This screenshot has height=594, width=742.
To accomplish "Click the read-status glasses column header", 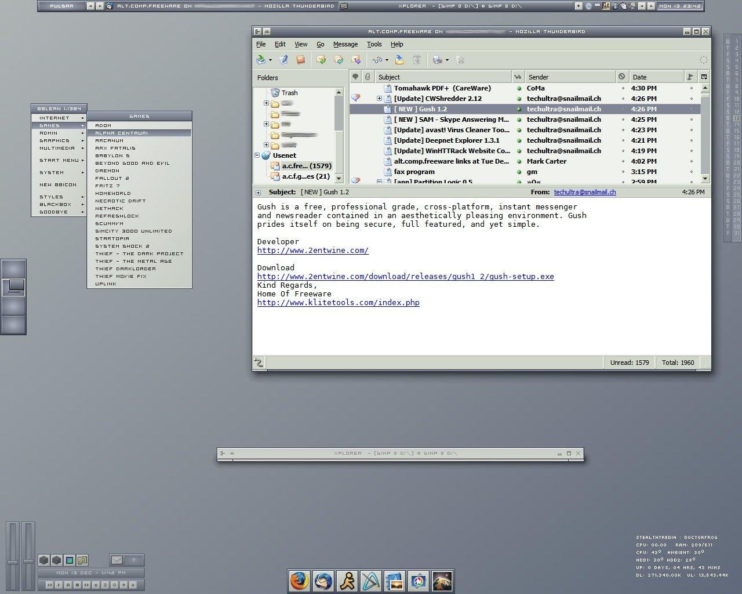I will [x=518, y=77].
